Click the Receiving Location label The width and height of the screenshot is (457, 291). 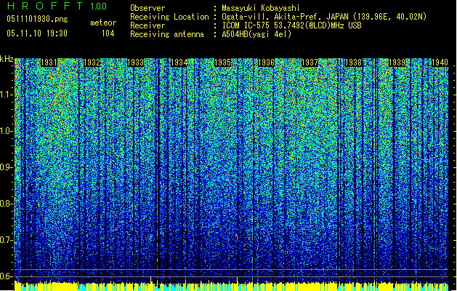point(169,17)
